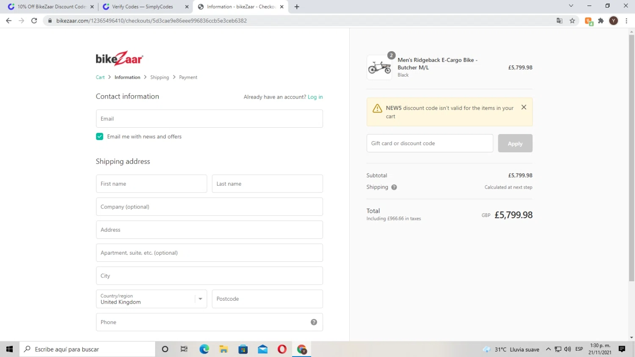
Task: Click the bikeZaar logo
Action: tap(119, 58)
